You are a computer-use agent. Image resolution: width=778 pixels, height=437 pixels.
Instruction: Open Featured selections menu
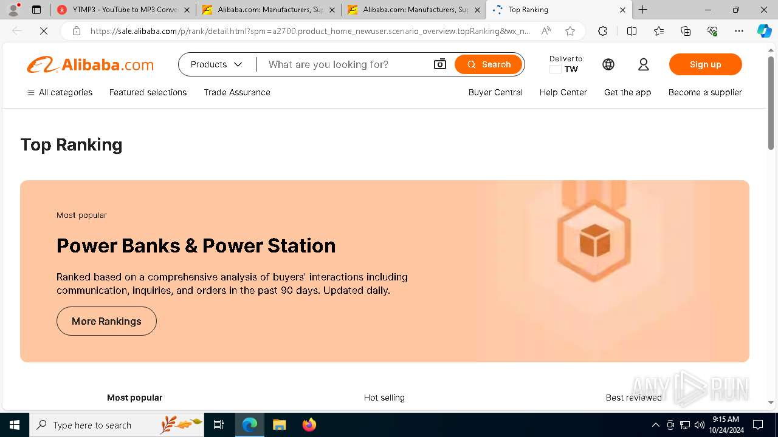(148, 92)
